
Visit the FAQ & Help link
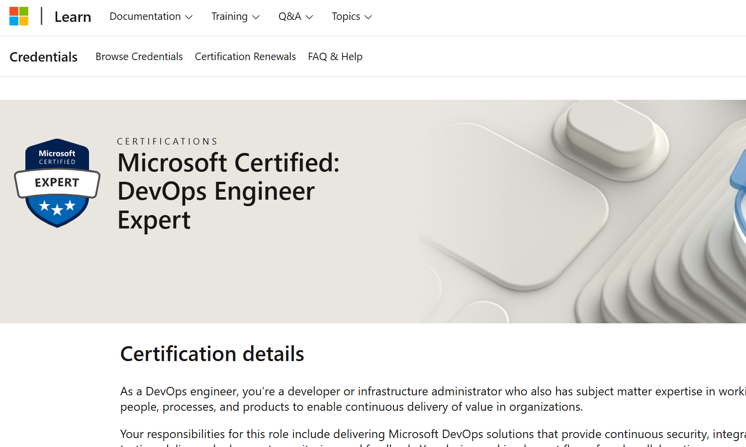tap(335, 57)
